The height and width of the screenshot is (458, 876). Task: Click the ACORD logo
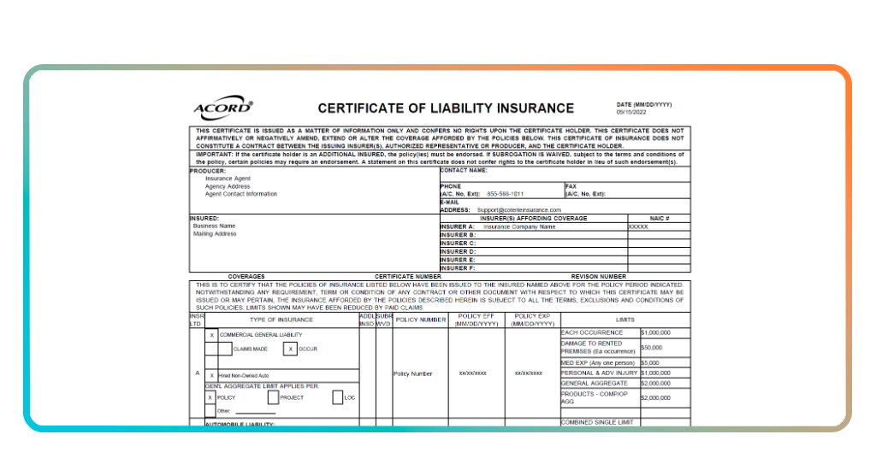tap(223, 107)
